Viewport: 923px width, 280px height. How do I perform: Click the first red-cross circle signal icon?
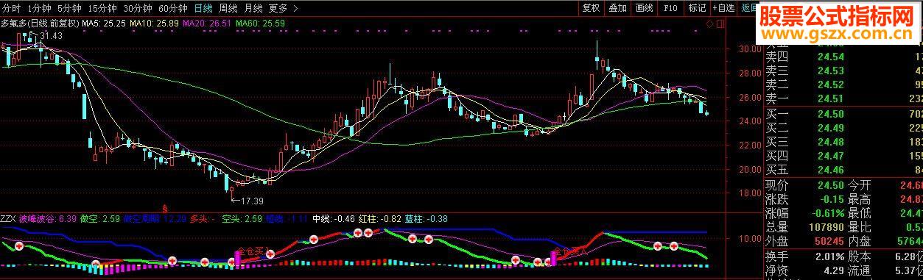(x=20, y=245)
